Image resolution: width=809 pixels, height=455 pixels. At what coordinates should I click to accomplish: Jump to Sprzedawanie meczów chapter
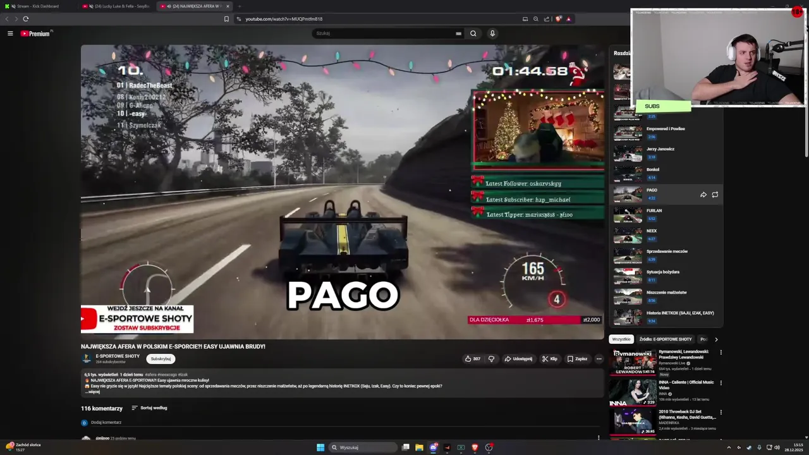(x=666, y=255)
